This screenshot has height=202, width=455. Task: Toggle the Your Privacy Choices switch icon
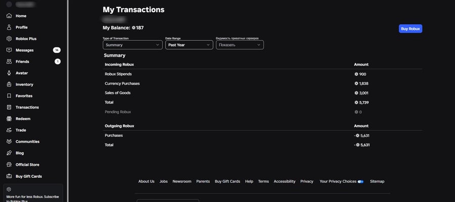(x=360, y=181)
